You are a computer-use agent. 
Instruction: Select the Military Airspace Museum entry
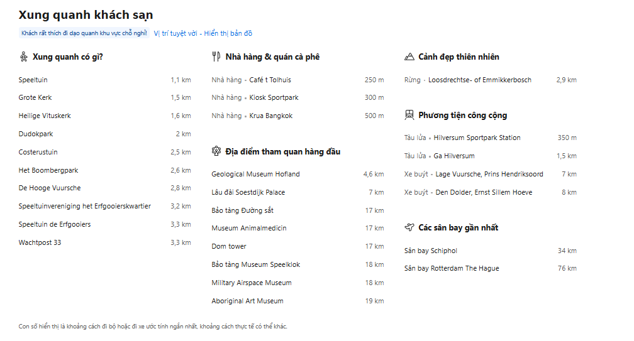(251, 283)
